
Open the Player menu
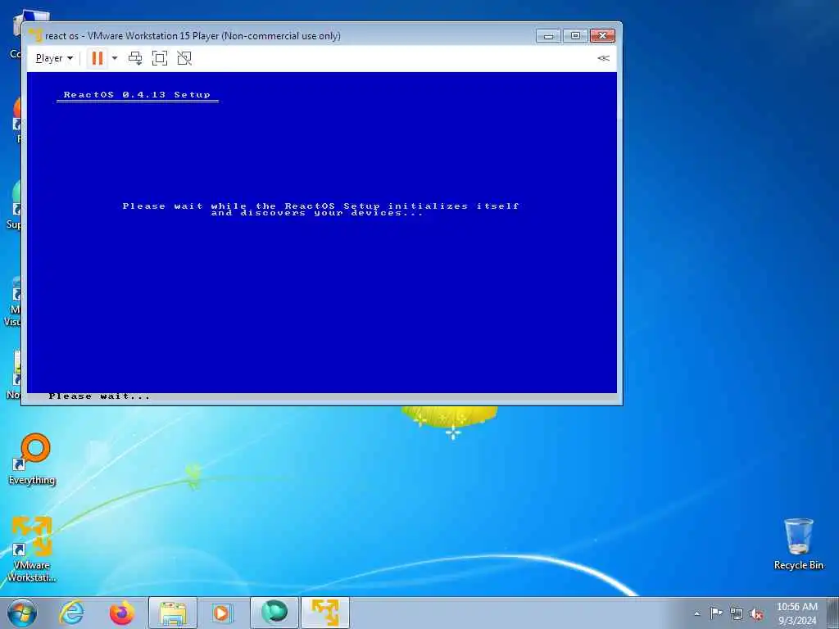pyautogui.click(x=54, y=58)
